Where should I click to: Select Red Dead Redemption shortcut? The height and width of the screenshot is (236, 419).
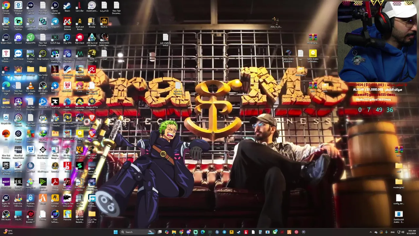pyautogui.click(x=67, y=185)
